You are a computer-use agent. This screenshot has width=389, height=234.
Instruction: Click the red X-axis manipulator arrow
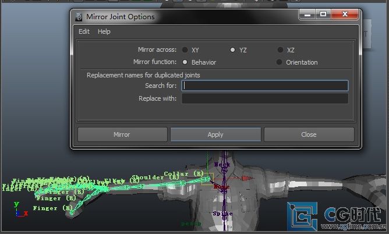[x=247, y=178]
